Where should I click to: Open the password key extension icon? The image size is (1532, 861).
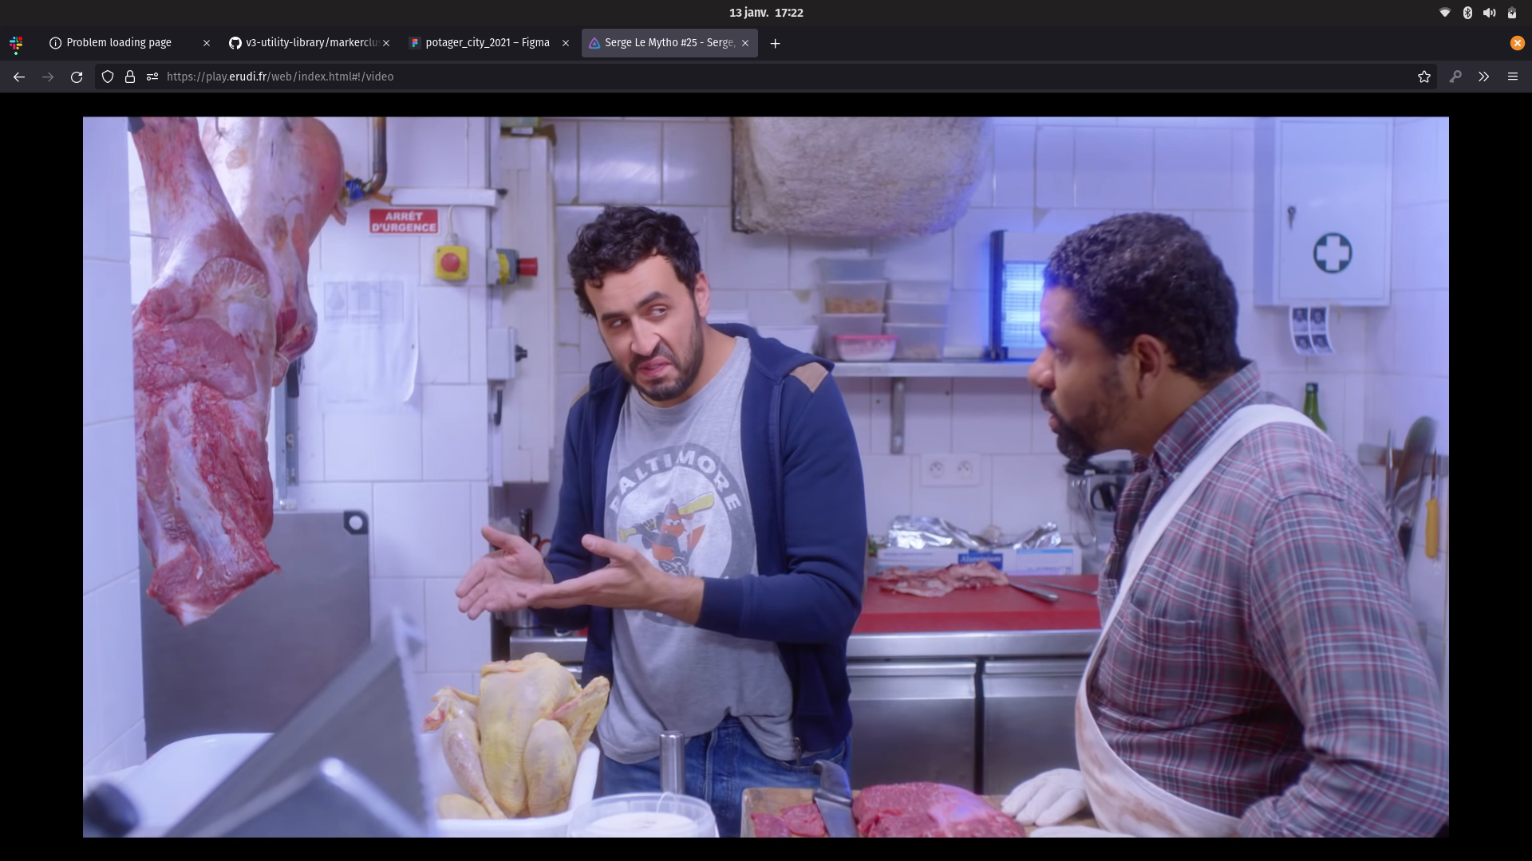pos(1455,77)
